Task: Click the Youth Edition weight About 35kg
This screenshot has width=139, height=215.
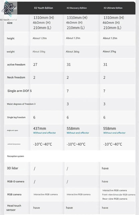Action: click(39, 51)
